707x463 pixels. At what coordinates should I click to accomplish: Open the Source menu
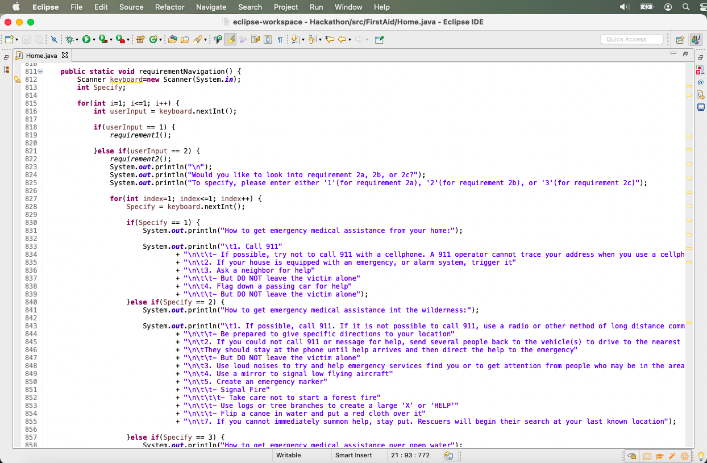point(131,7)
